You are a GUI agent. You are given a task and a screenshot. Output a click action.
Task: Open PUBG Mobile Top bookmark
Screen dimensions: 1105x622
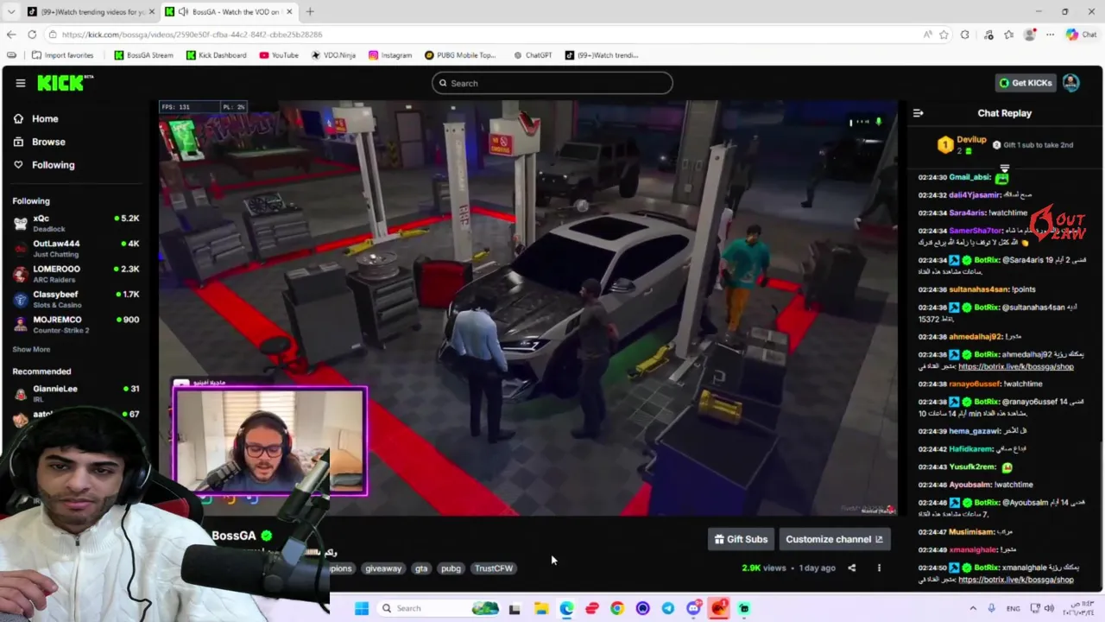tap(460, 55)
